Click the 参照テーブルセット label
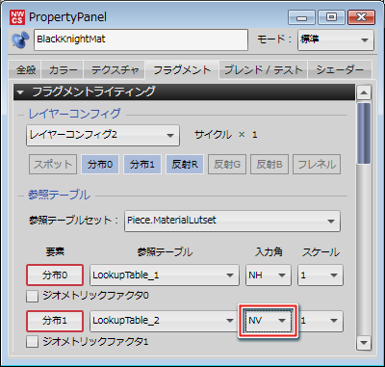The width and height of the screenshot is (385, 367). [x=74, y=221]
